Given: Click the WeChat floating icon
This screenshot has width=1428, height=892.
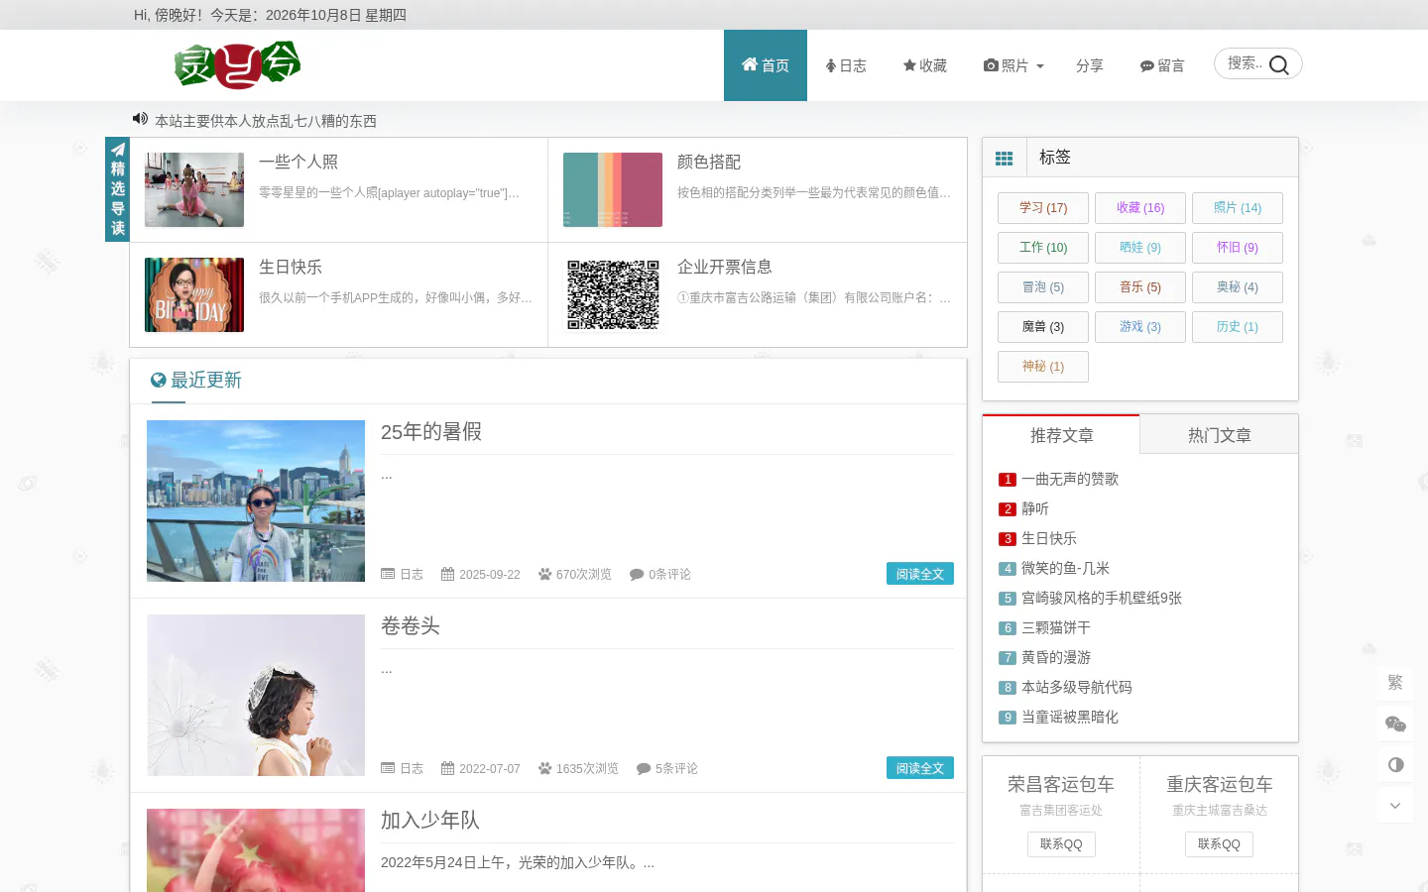Looking at the screenshot, I should [x=1395, y=724].
